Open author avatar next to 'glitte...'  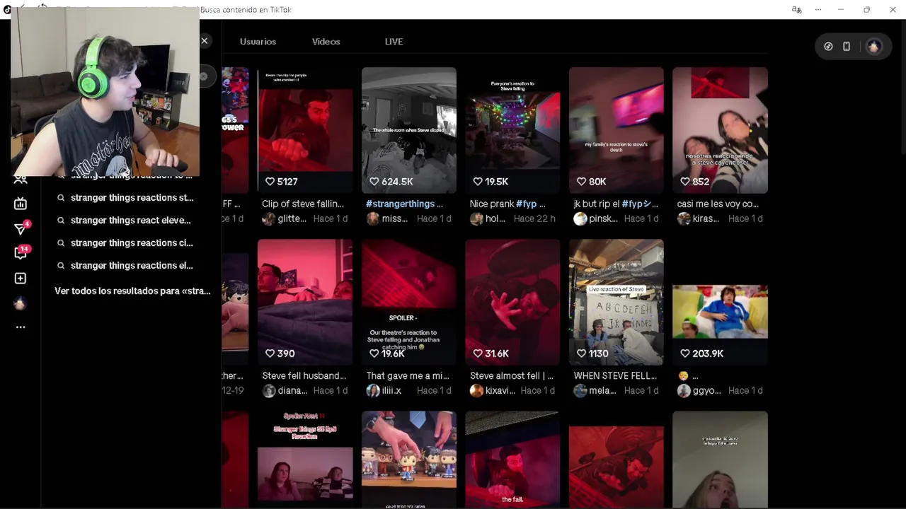[268, 219]
